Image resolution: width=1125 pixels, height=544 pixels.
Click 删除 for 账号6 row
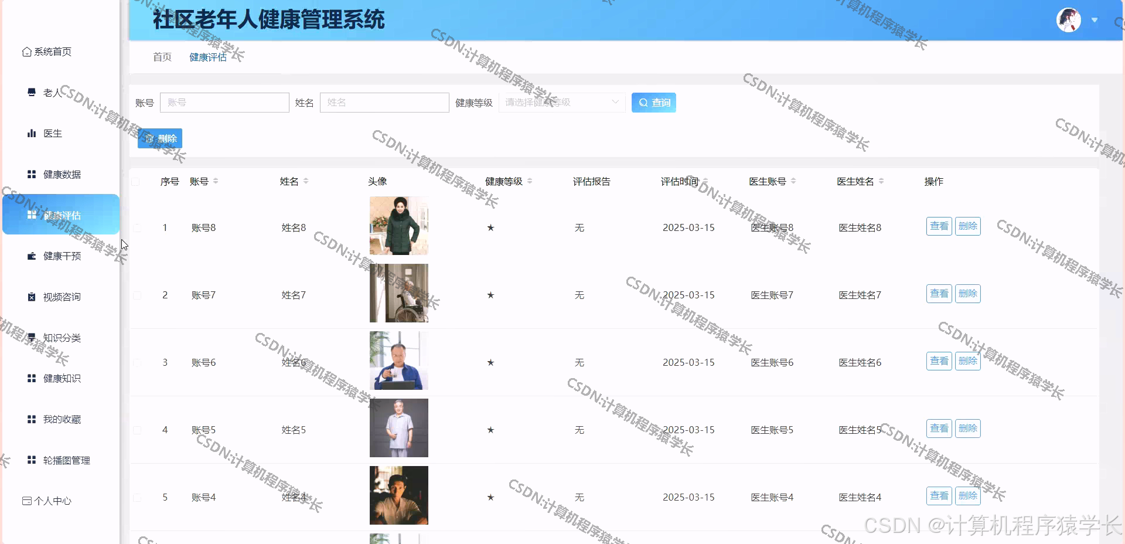point(968,361)
